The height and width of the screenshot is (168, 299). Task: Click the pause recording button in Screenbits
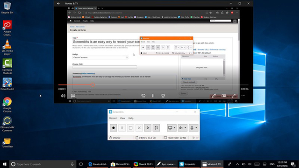coord(122,128)
